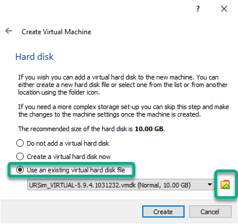The image size is (238, 224).
Task: Click the Create Virtual Machine title text
Action: 56,32
